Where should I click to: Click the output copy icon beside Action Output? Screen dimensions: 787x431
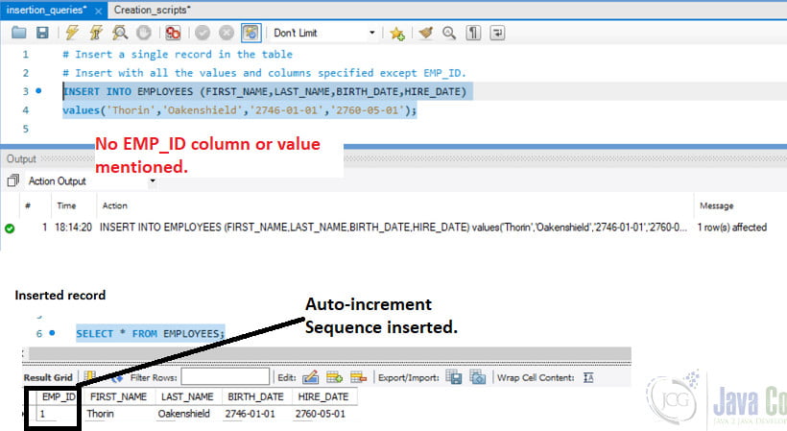tap(13, 180)
